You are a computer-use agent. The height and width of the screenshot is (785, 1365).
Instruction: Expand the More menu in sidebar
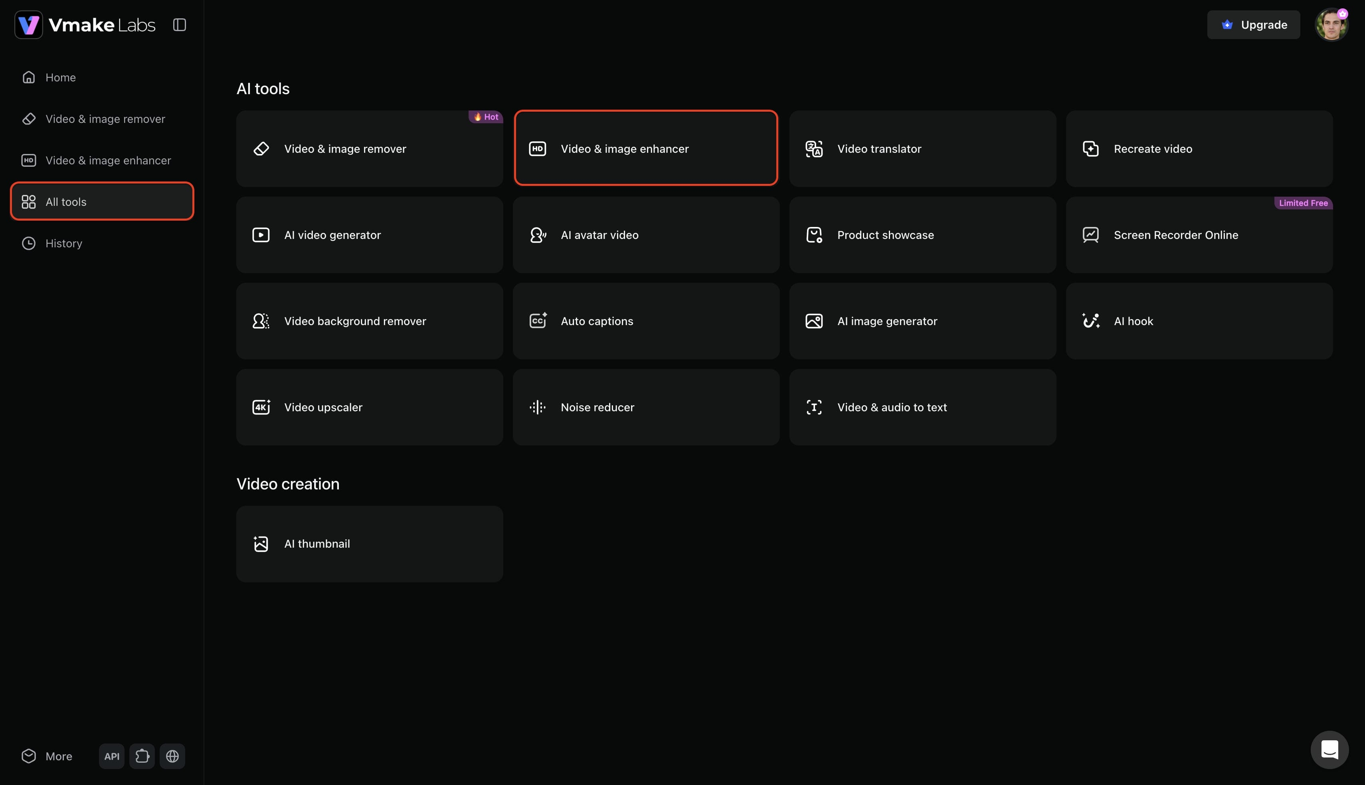tap(47, 756)
